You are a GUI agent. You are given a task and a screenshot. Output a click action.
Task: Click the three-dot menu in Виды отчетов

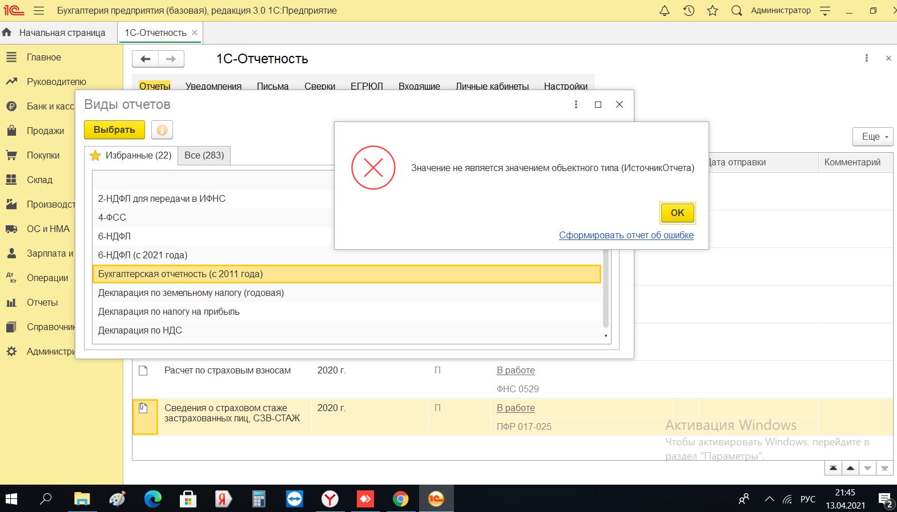pos(576,104)
